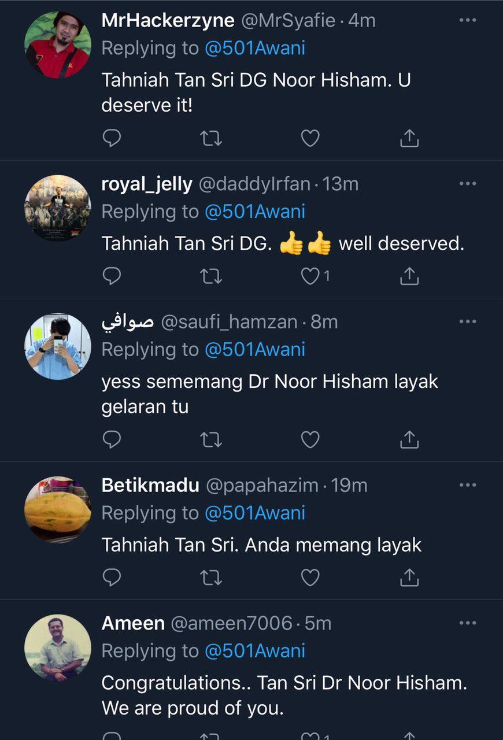Open more options on saufi_hamzan's tweet
This screenshot has width=503, height=740.
[467, 321]
